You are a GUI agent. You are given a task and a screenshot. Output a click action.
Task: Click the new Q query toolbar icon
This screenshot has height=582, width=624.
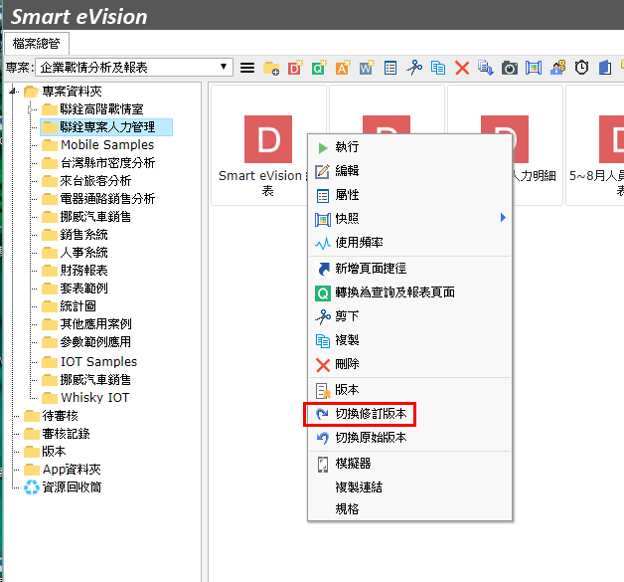tap(319, 68)
